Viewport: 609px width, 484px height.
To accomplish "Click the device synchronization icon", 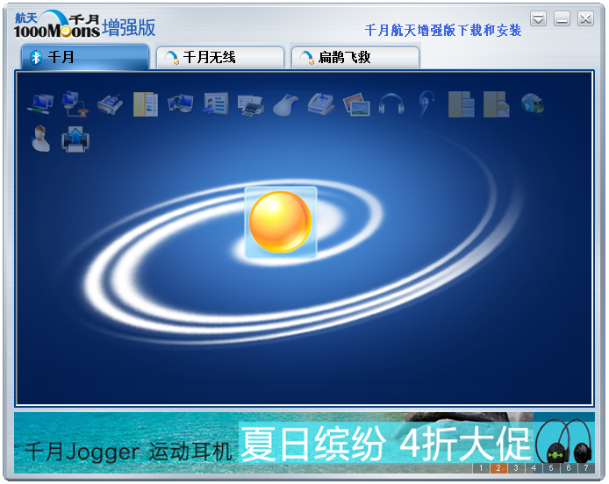I will 181,104.
